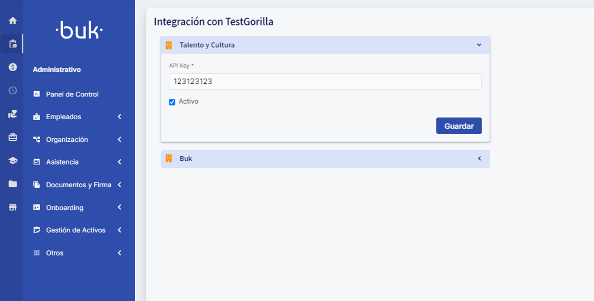Collapse the Talento y Cultura panel
This screenshot has height=301, width=594.
(479, 45)
